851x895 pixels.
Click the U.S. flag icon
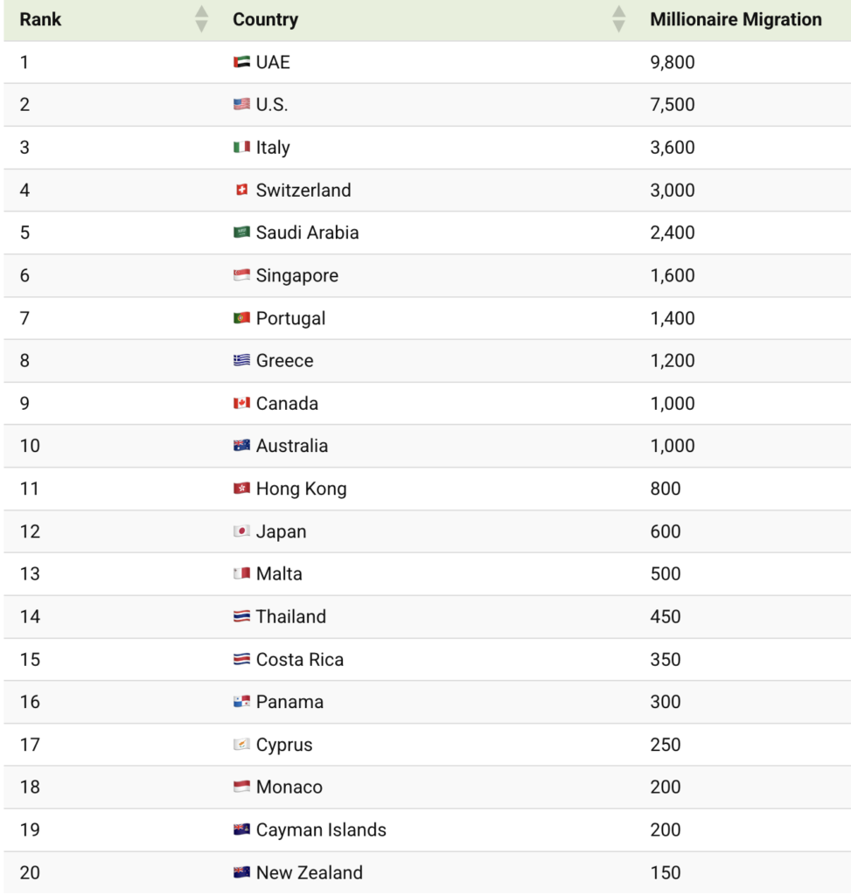click(x=241, y=104)
